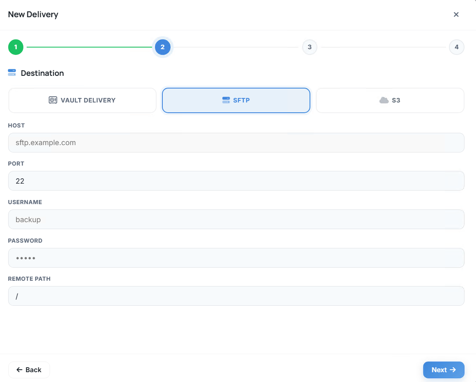Focus the Username input field
The height and width of the screenshot is (382, 476).
click(236, 219)
